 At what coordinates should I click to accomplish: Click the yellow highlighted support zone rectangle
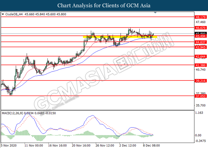pos(120,37)
